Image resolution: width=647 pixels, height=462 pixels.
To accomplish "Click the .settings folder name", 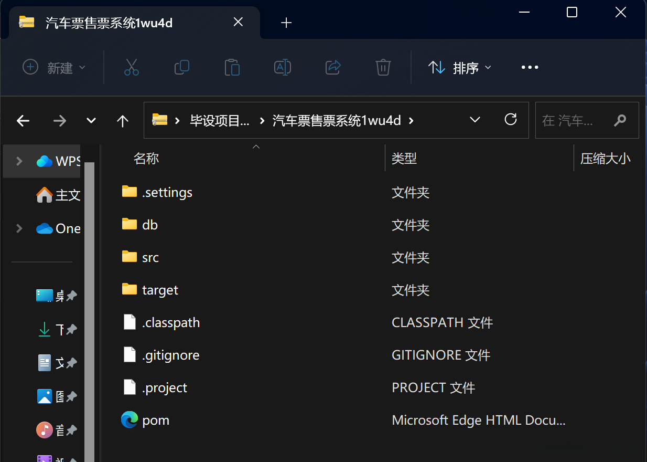I will tap(167, 192).
